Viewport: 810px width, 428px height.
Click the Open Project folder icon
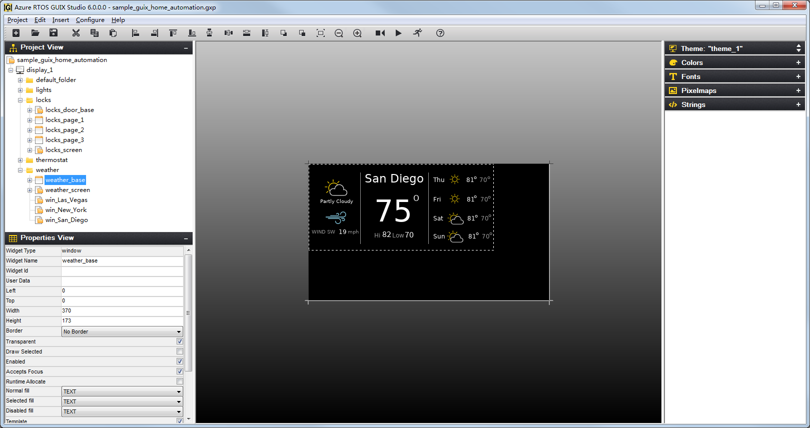click(x=35, y=33)
